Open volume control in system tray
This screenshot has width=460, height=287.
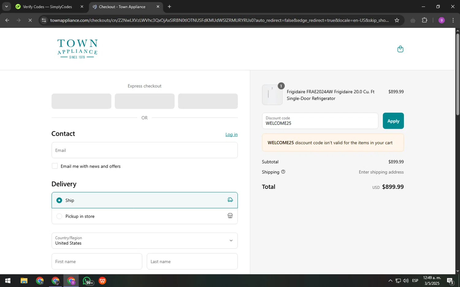click(406, 281)
